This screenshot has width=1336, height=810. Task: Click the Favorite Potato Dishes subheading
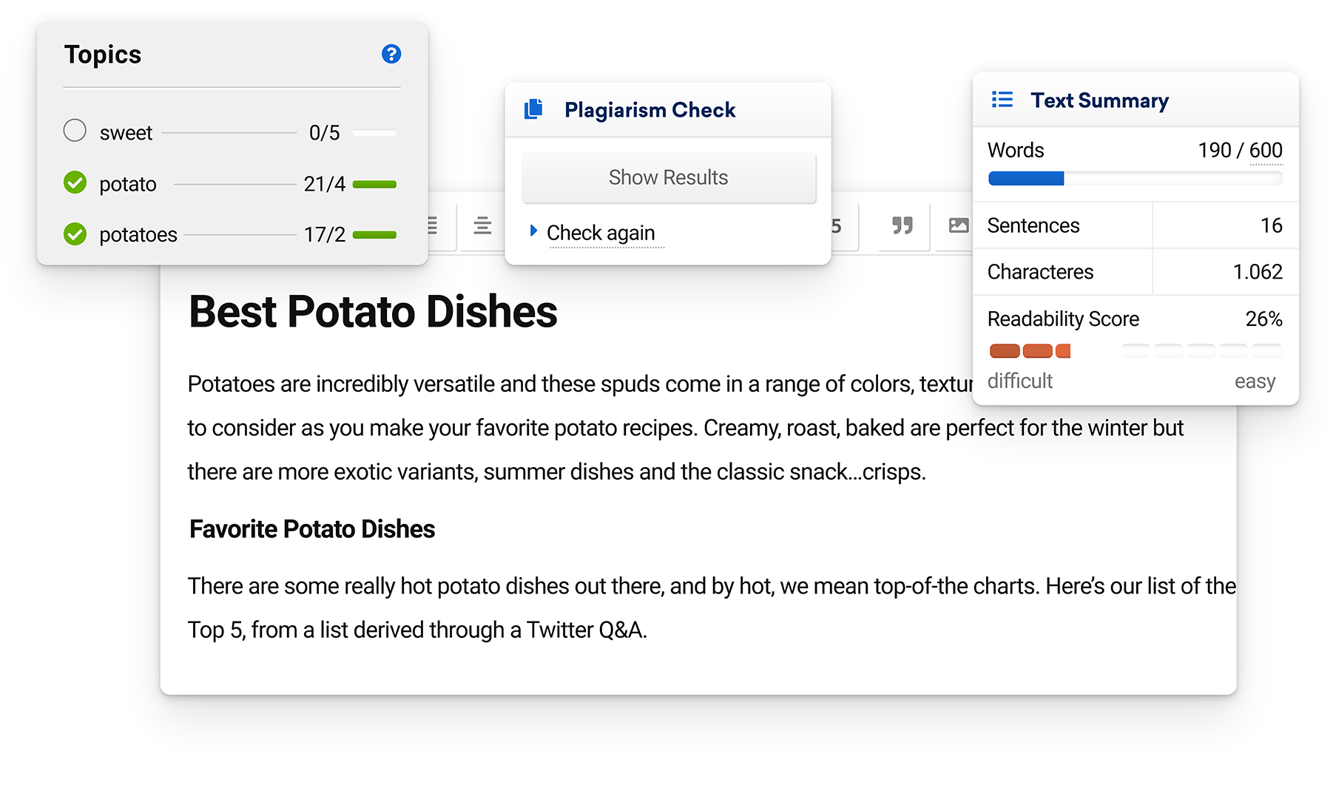click(x=312, y=529)
